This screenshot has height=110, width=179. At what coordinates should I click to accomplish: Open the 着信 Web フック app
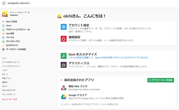[x=78, y=86]
